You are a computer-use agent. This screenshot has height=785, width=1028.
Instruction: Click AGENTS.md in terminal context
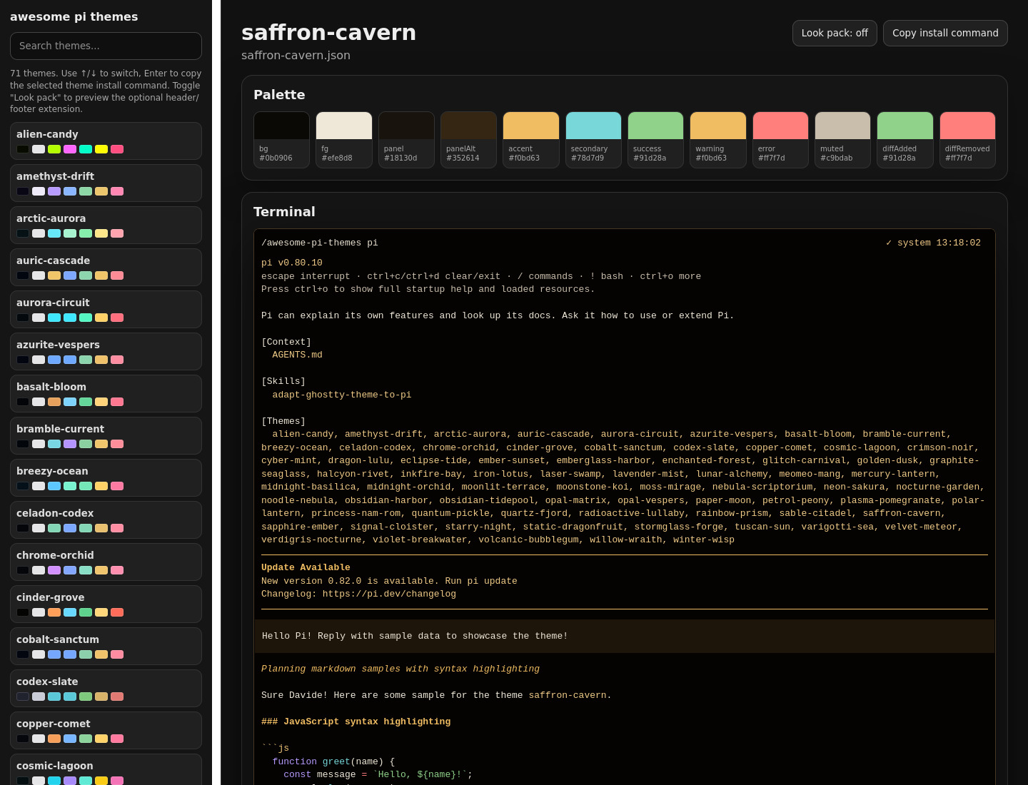[x=297, y=355]
